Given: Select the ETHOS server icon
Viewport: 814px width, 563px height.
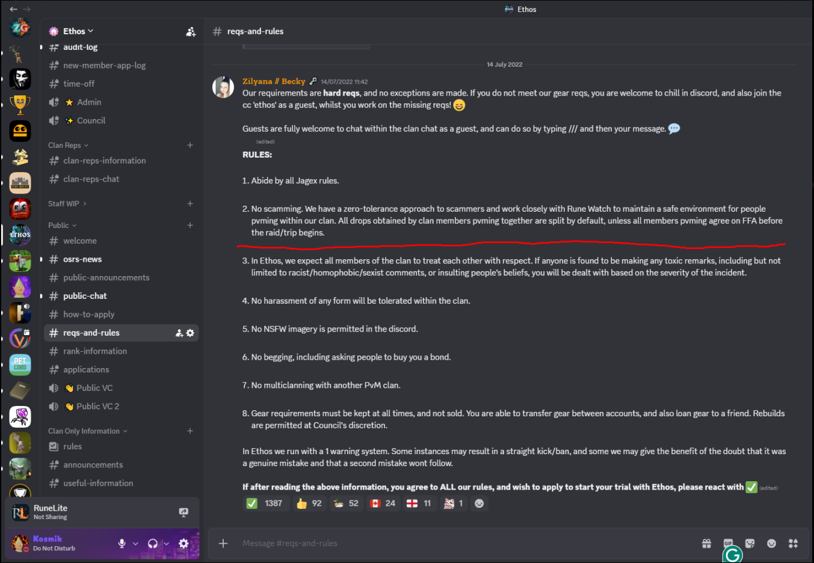Looking at the screenshot, I should (x=20, y=235).
